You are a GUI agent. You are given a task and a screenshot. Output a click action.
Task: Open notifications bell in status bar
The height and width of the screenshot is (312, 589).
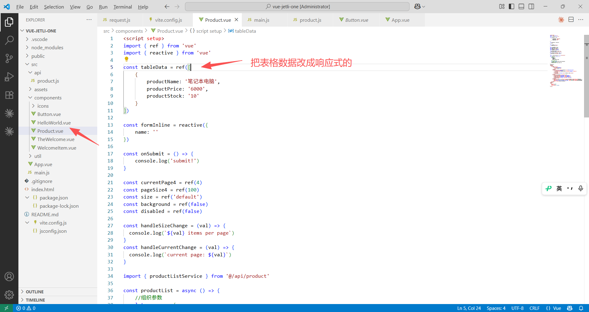click(x=581, y=308)
